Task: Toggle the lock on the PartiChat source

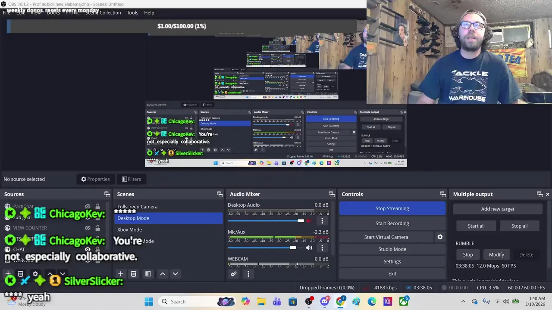Action: (x=98, y=207)
